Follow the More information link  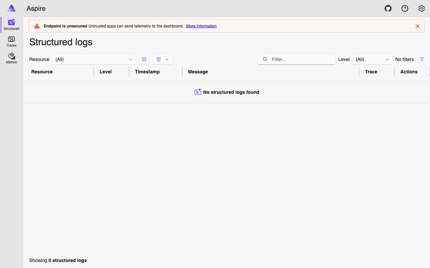[x=201, y=26]
